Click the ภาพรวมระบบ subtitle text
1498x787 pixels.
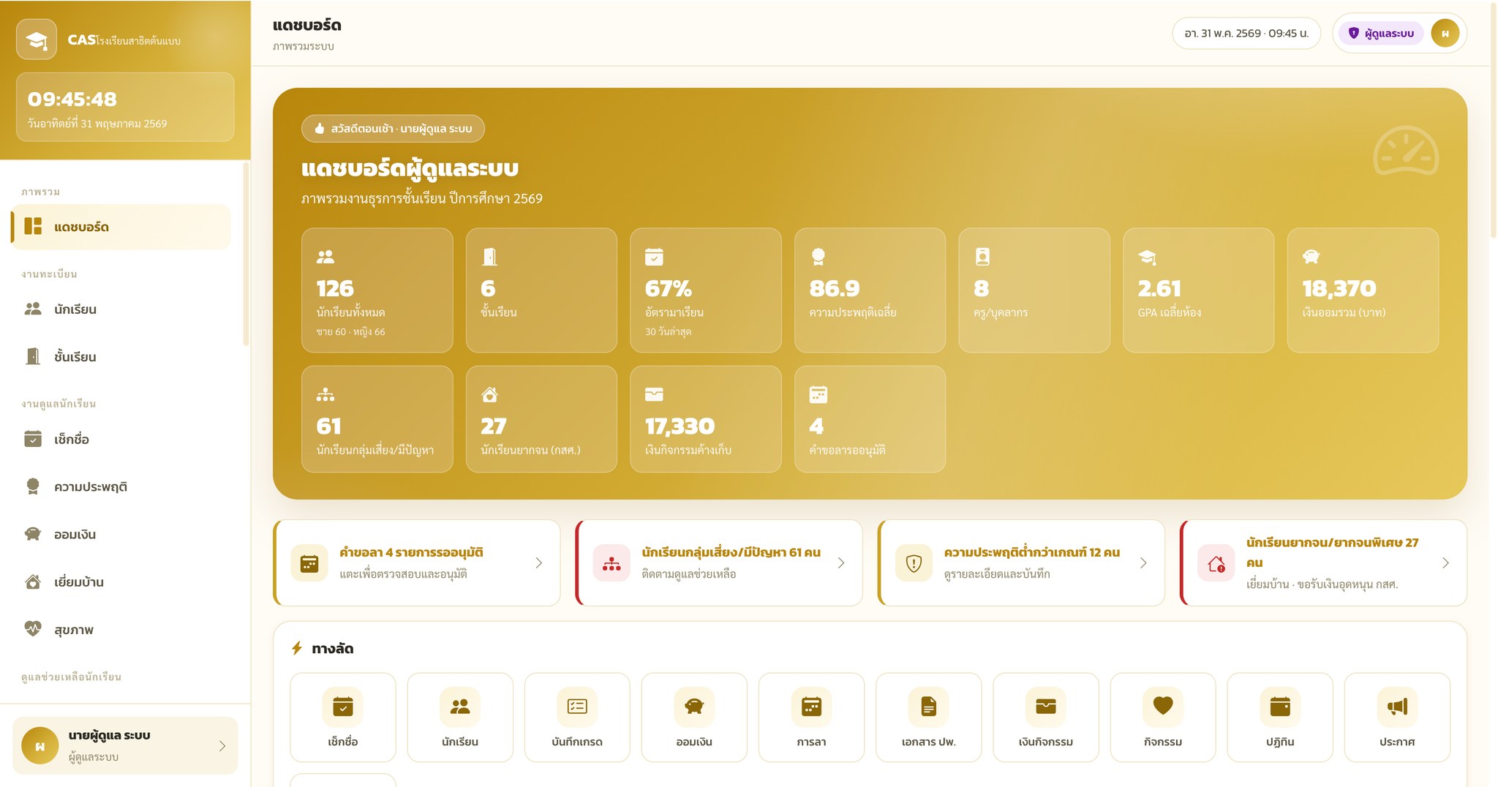[x=304, y=46]
